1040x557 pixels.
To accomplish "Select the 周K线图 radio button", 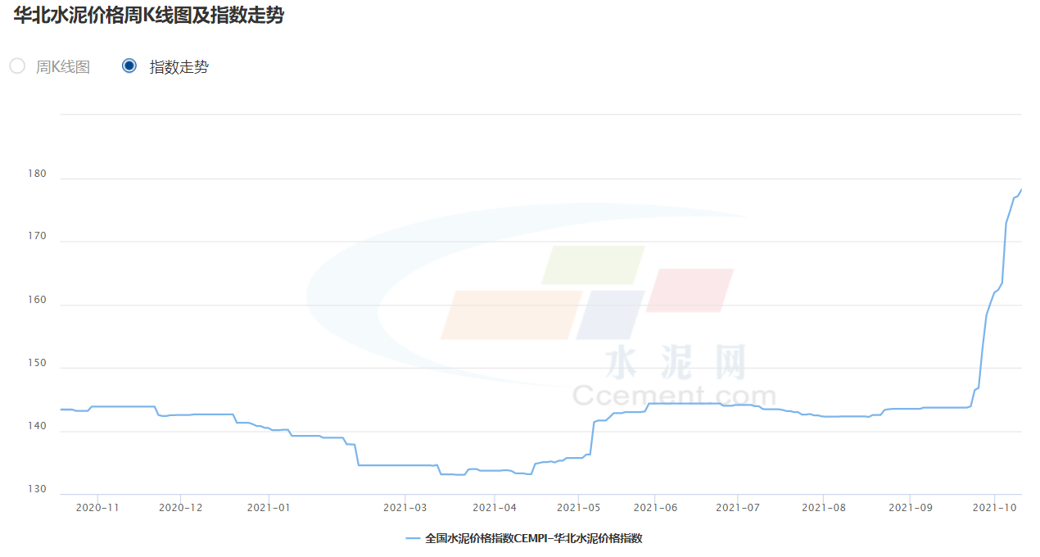I will (x=18, y=66).
